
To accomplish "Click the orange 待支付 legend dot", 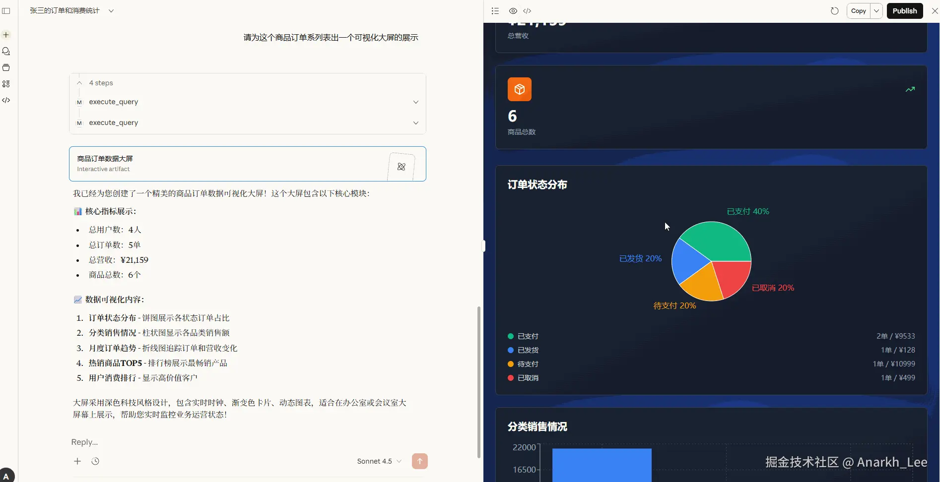I will point(511,364).
